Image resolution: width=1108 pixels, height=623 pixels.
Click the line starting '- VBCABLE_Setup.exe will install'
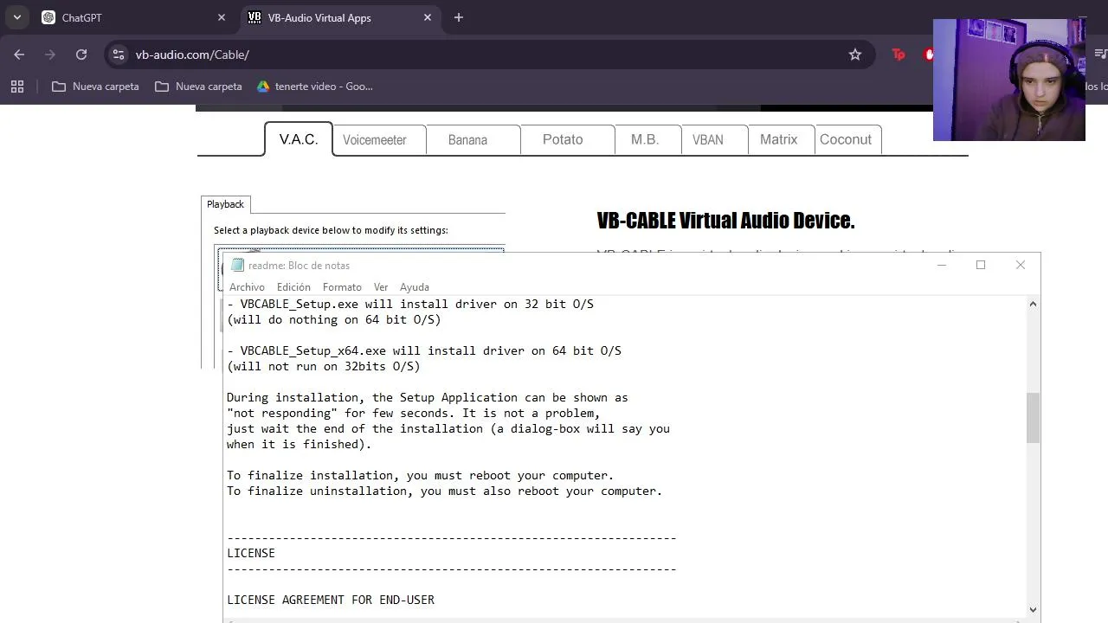(x=410, y=305)
